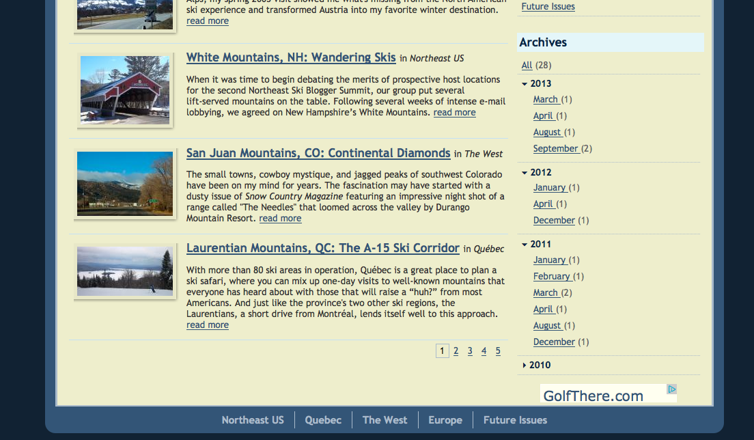Select Northeast US in footer navigation
This screenshot has height=440, width=754.
(253, 420)
